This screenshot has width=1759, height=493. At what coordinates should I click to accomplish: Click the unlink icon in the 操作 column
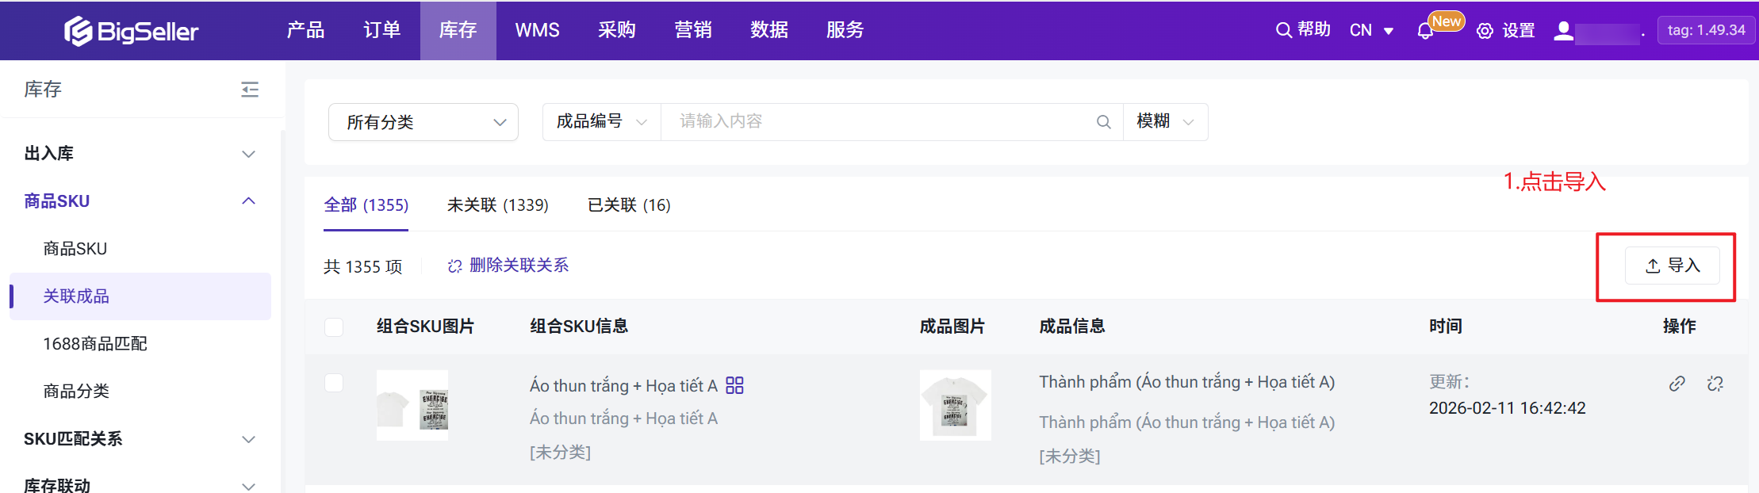1715,384
